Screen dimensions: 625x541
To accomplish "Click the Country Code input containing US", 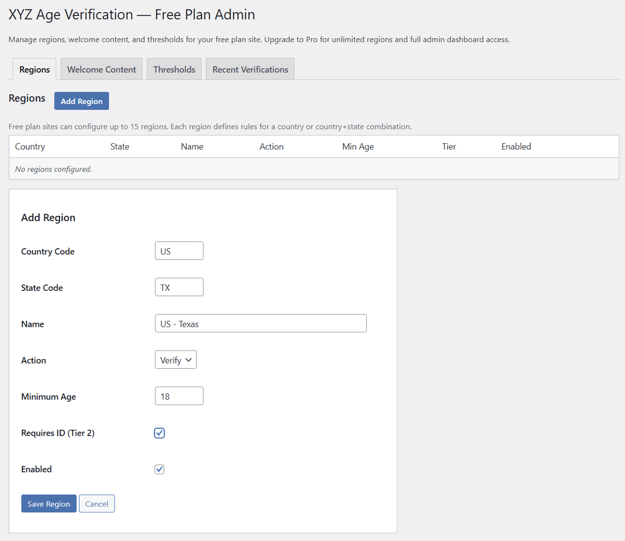I will click(x=179, y=251).
